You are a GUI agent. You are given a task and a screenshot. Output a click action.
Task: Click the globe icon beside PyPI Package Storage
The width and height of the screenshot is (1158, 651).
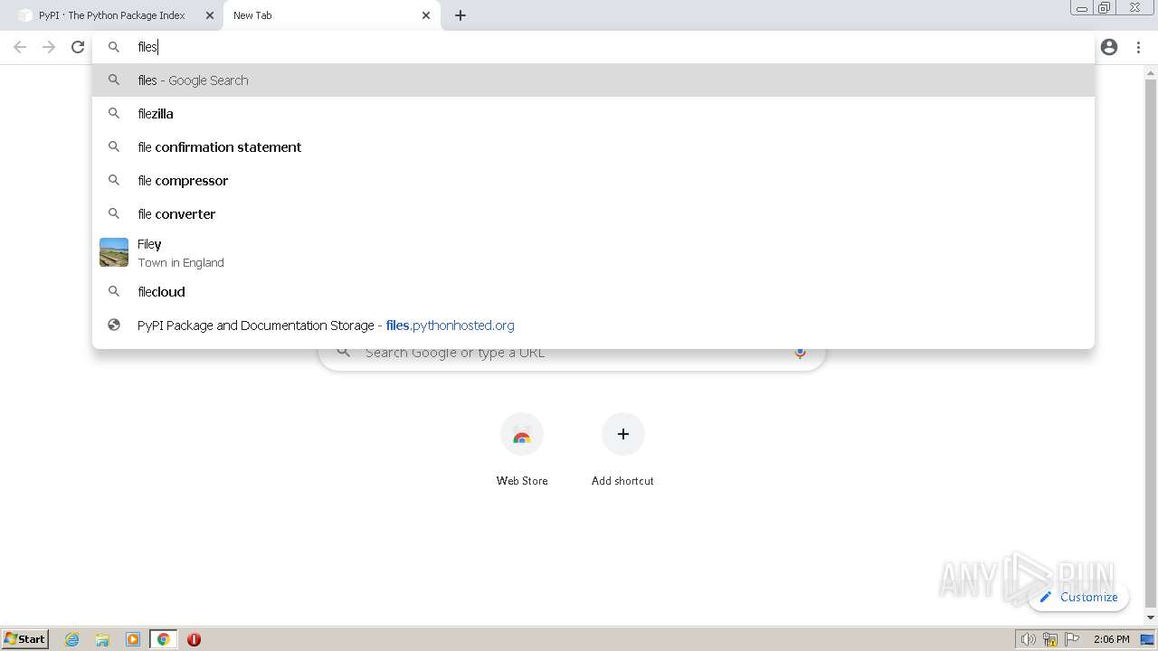(x=114, y=325)
